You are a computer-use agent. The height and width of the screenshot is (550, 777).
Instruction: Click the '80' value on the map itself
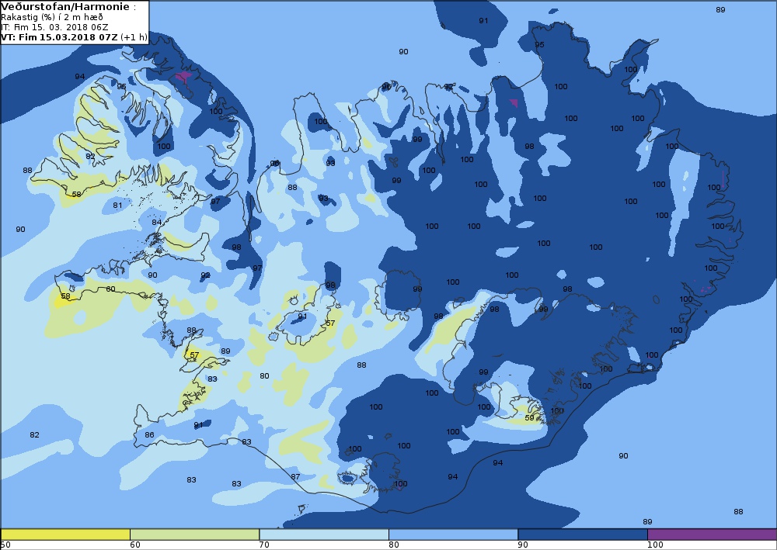coord(265,376)
